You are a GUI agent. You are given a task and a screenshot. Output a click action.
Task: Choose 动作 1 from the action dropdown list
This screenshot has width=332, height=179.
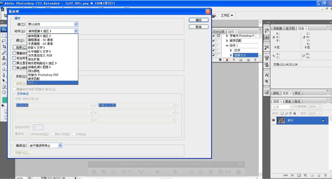tap(52, 83)
